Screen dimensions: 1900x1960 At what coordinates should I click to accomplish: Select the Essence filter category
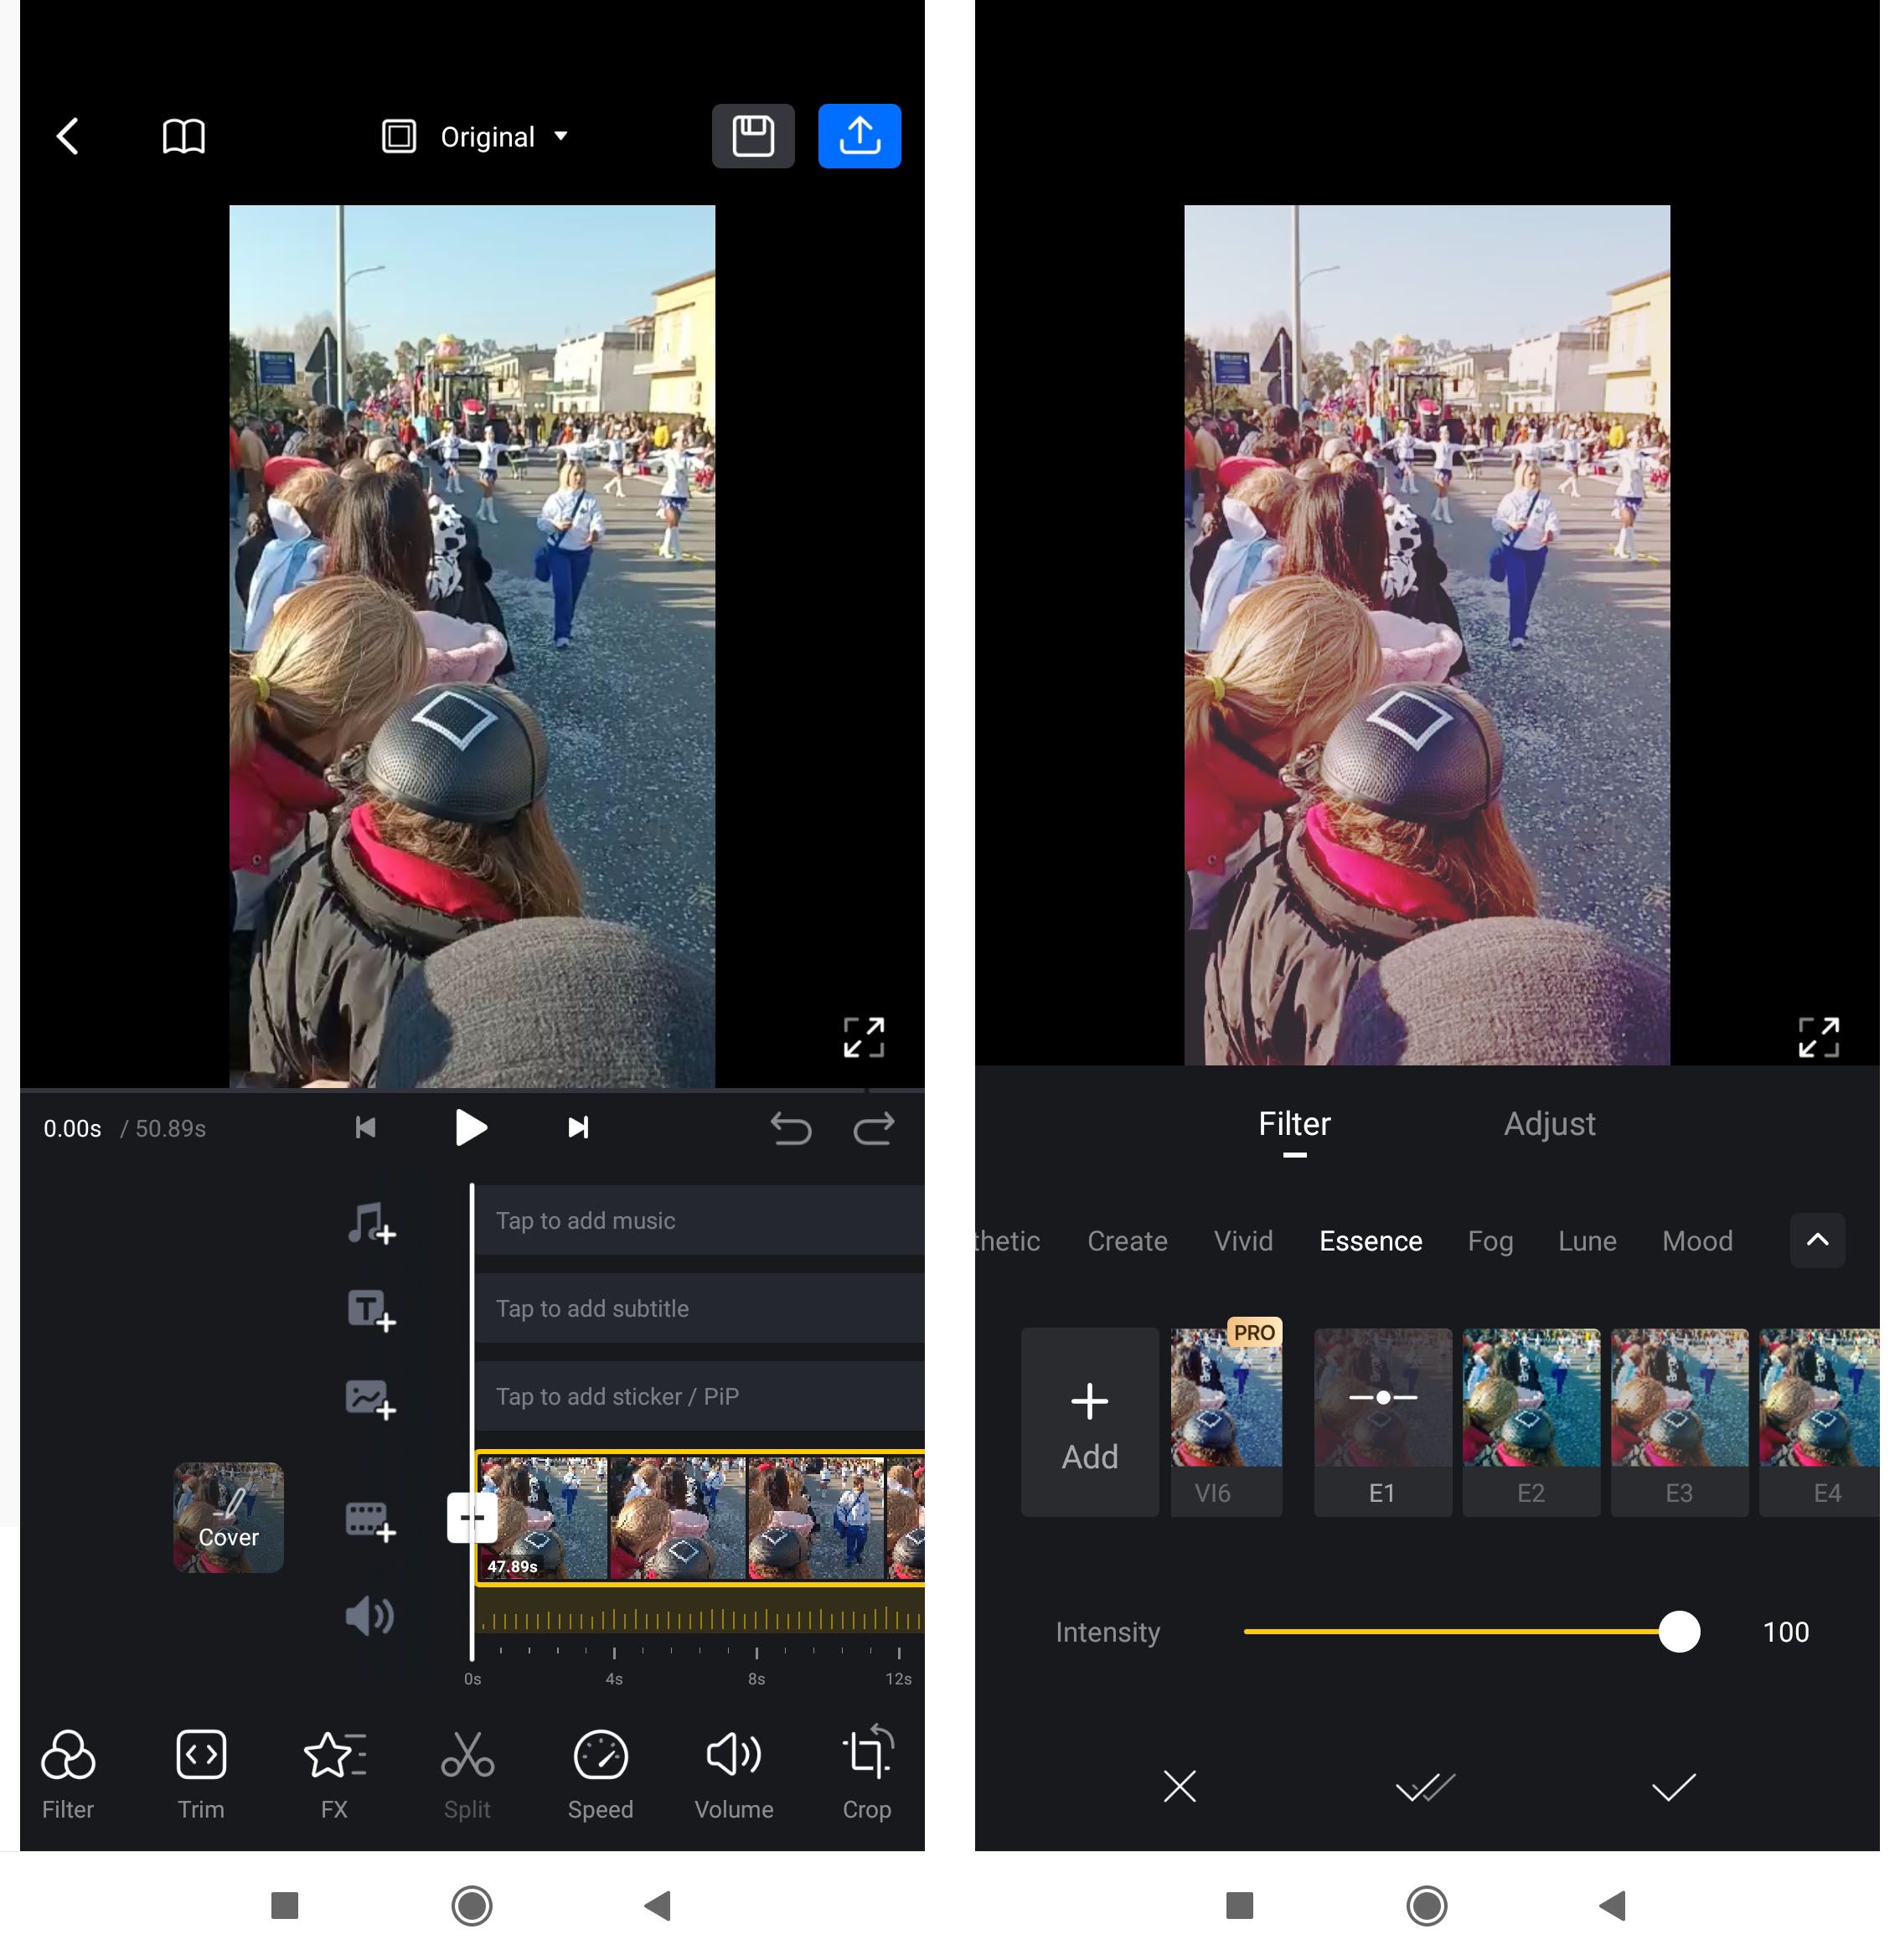tap(1370, 1239)
